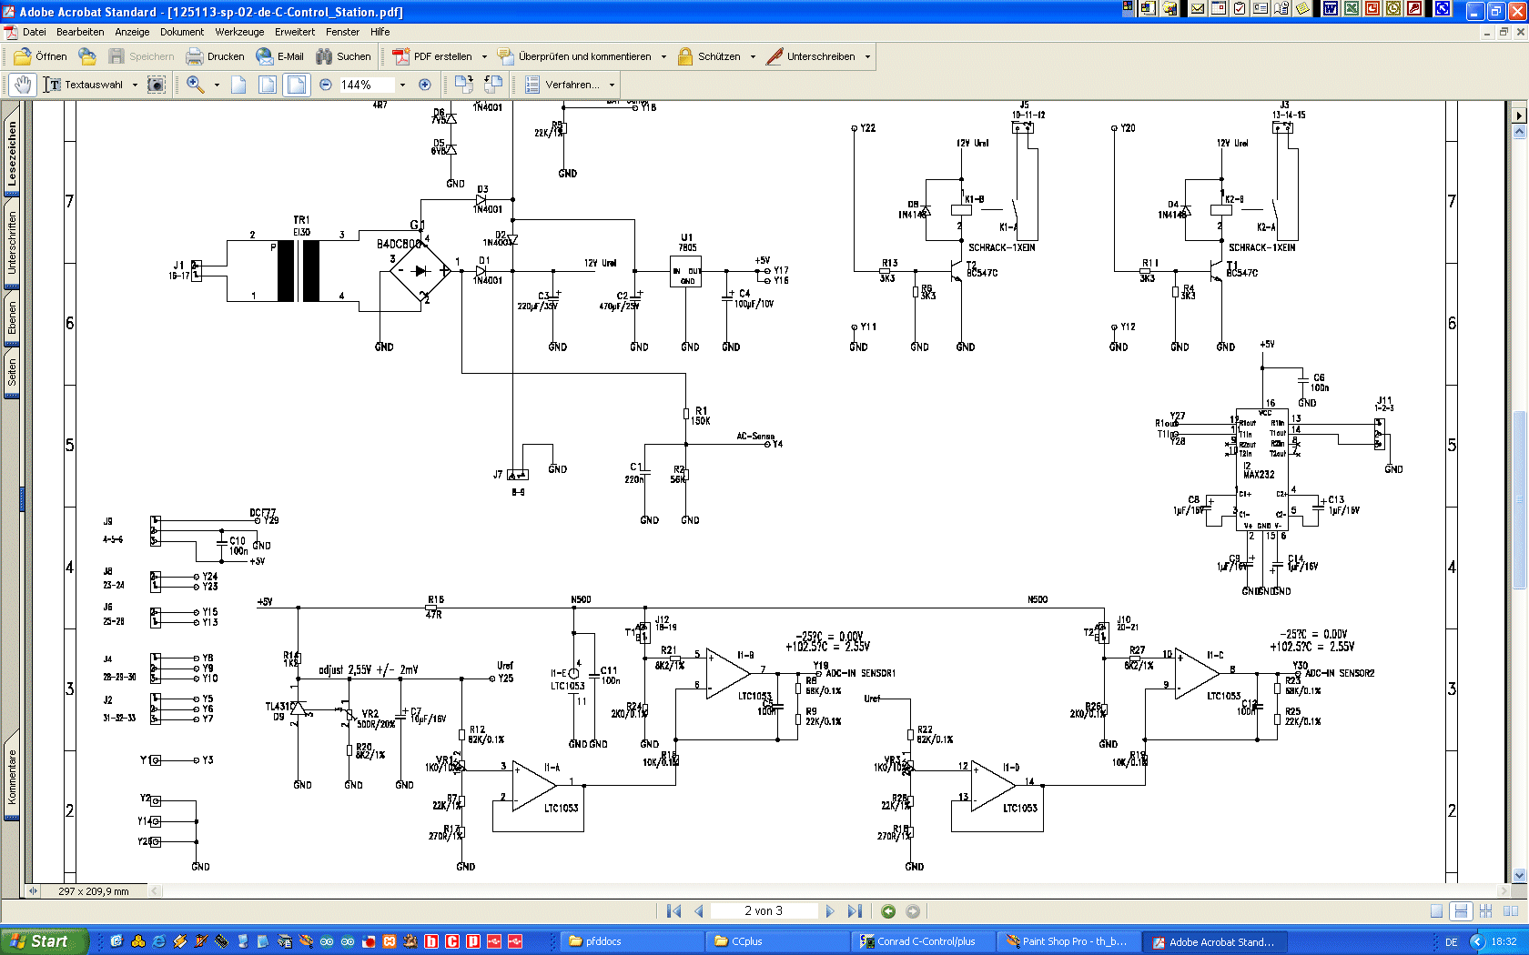Expand the zoom tool dropdown arrow
The image size is (1529, 955).
(217, 85)
